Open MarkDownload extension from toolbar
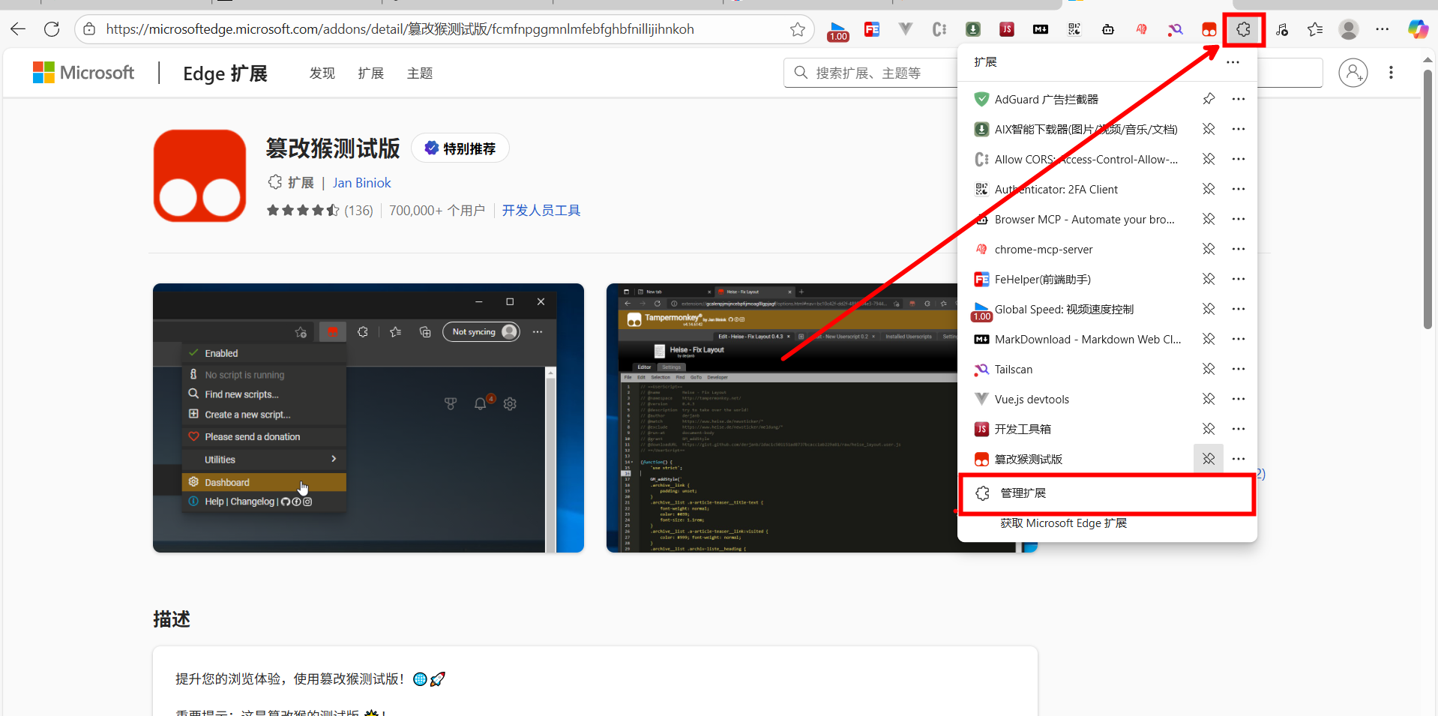The height and width of the screenshot is (716, 1438). (x=1040, y=30)
